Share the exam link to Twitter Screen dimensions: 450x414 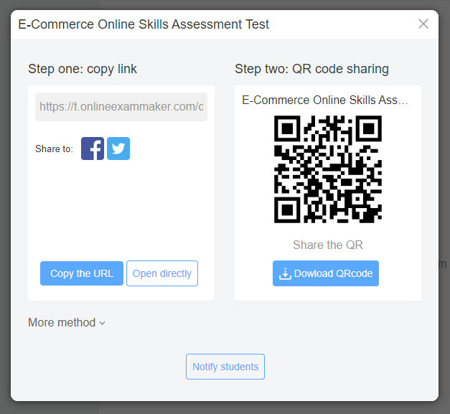click(x=118, y=149)
